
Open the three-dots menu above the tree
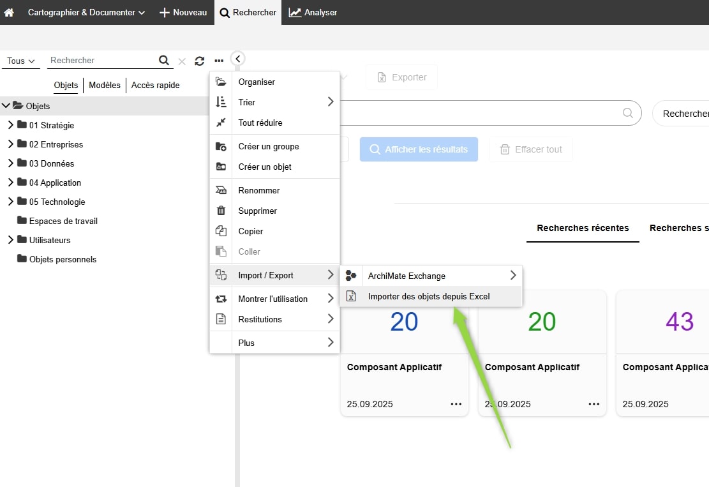(219, 61)
